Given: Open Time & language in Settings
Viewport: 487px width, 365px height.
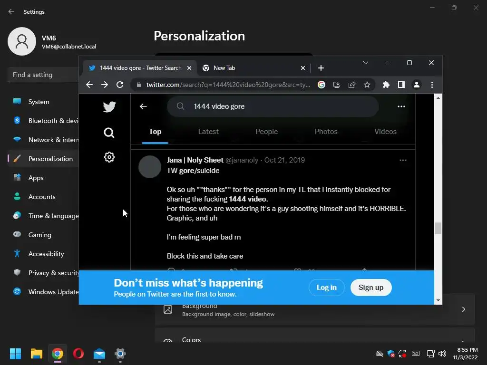Looking at the screenshot, I should (43, 216).
